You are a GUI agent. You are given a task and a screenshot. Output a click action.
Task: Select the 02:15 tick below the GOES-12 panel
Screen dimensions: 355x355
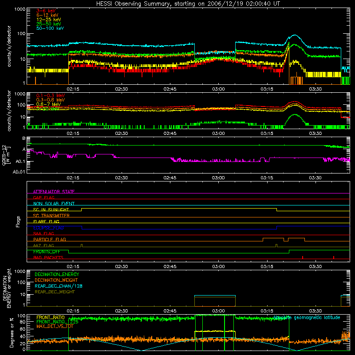[73, 178]
